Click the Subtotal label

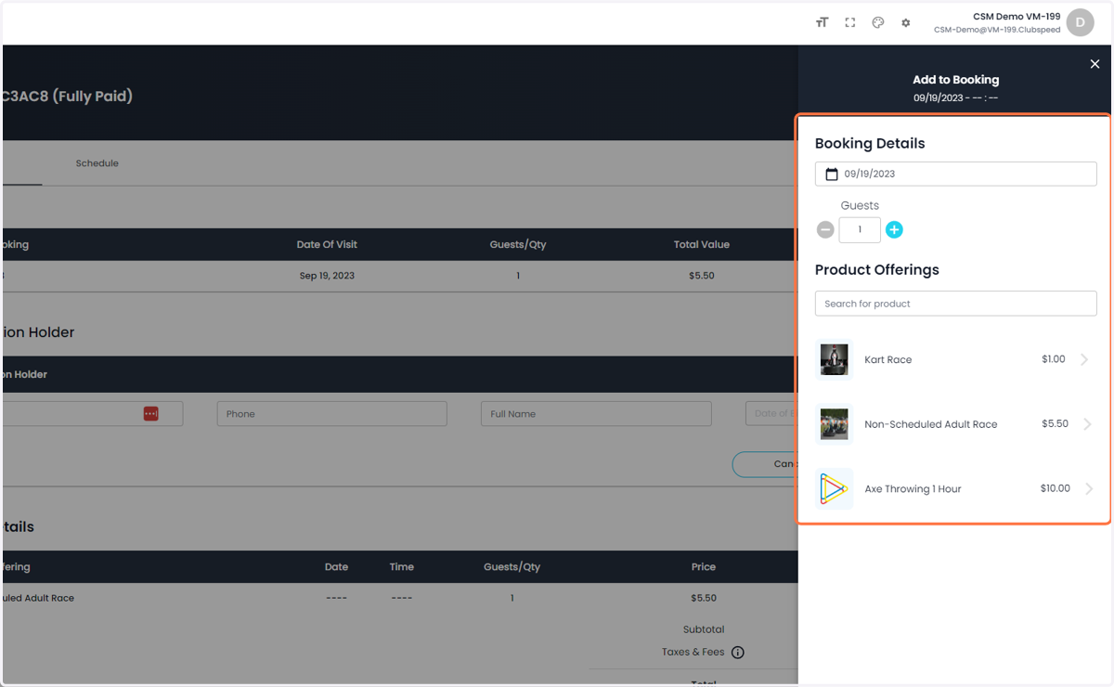(704, 629)
